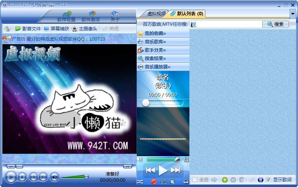
Task: Expand 我的收藏 favorites section
Action: coord(163,33)
